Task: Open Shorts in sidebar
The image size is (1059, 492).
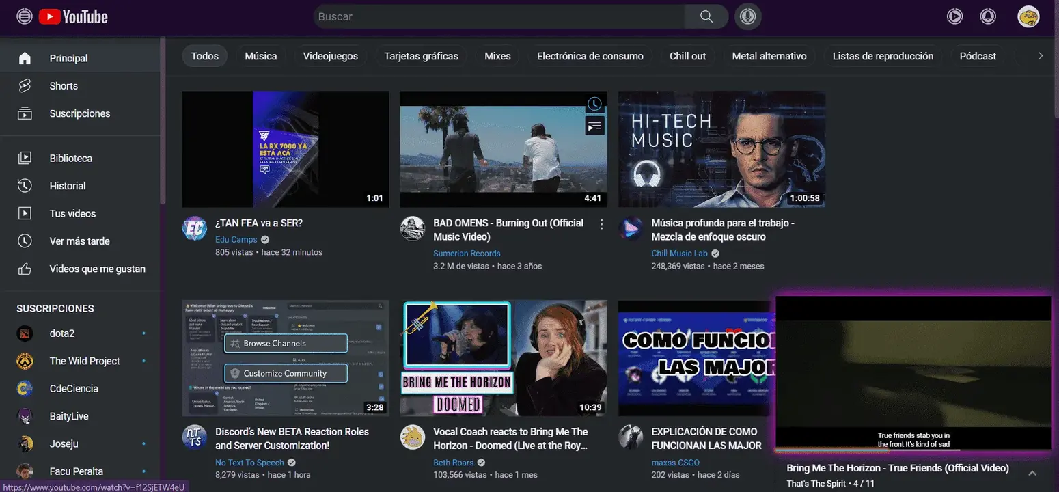Action: [80, 86]
